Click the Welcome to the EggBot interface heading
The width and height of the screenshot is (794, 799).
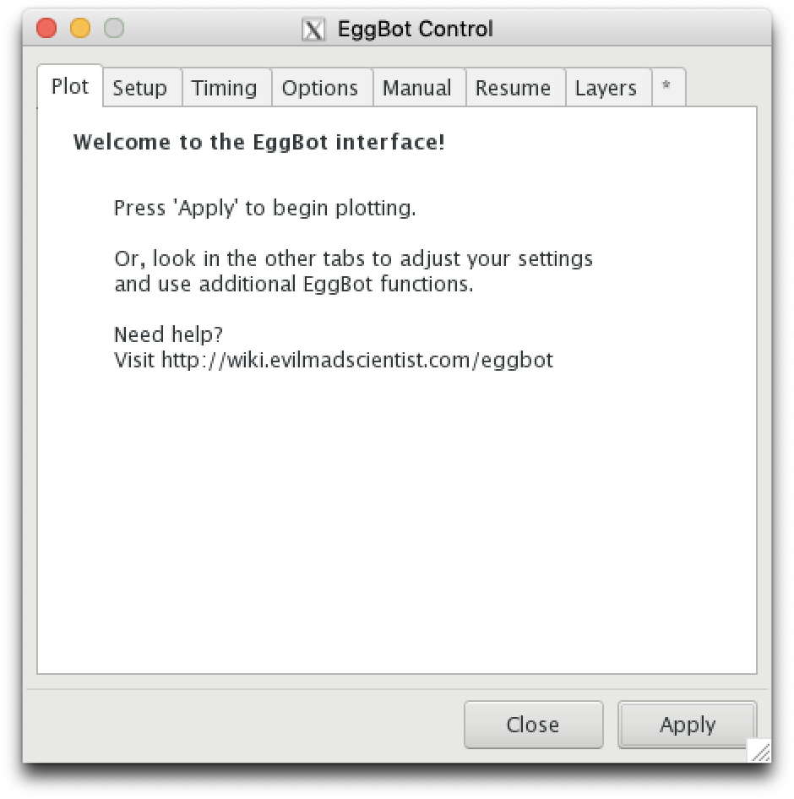pos(258,142)
